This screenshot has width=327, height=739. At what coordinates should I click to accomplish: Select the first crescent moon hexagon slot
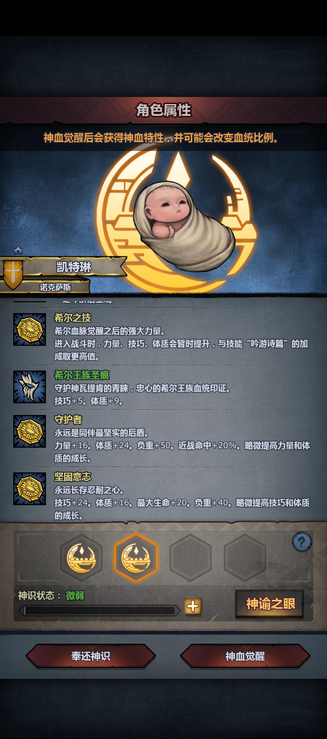81,558
